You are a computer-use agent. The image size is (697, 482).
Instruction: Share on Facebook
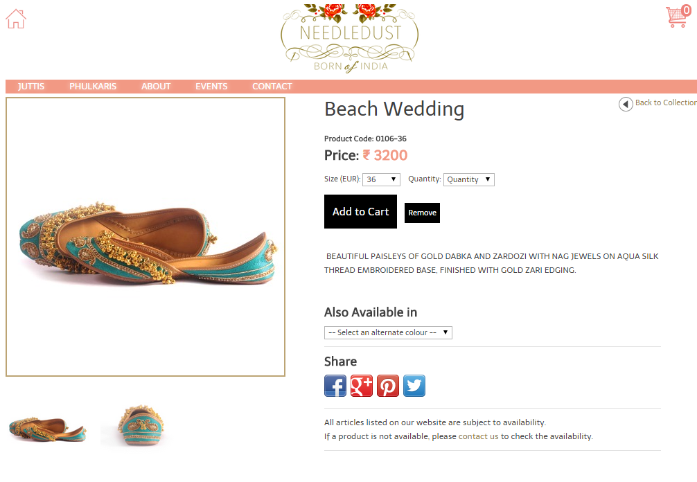[335, 386]
